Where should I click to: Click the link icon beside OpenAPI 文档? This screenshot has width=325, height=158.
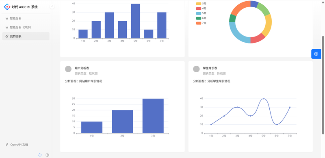(7, 145)
